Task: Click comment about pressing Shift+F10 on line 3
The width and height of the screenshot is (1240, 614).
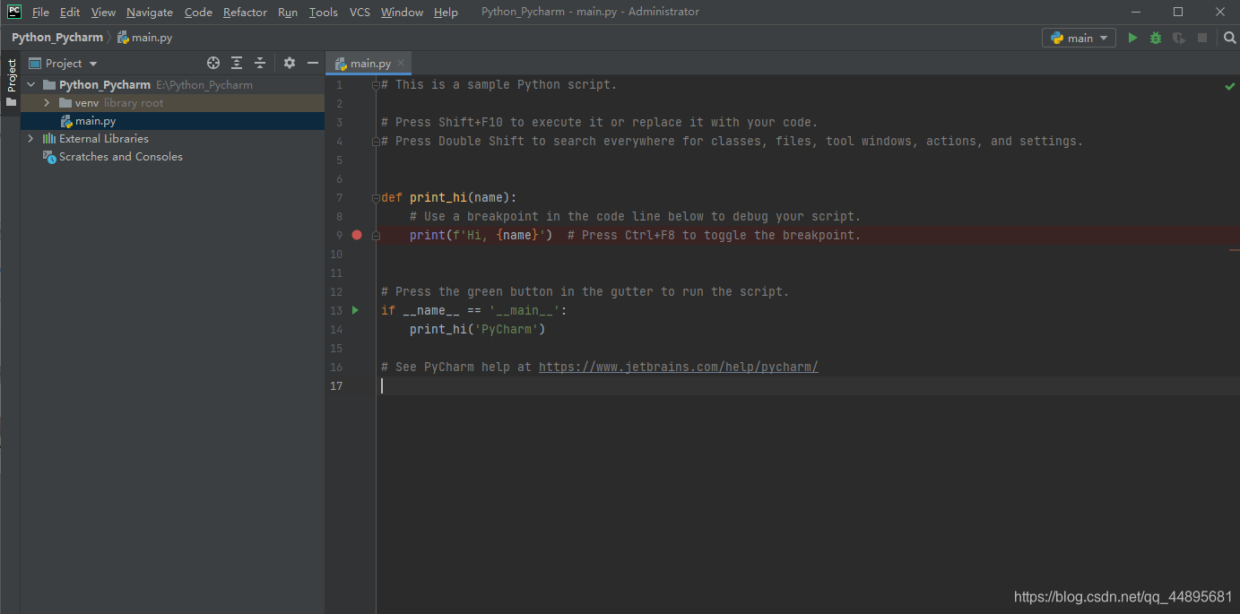Action: click(x=600, y=122)
